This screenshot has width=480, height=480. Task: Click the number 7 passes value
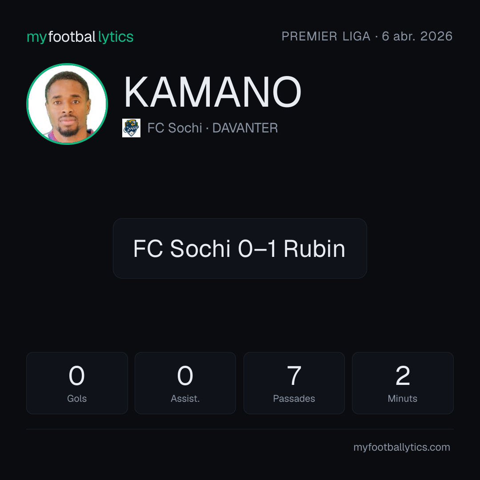pyautogui.click(x=294, y=376)
